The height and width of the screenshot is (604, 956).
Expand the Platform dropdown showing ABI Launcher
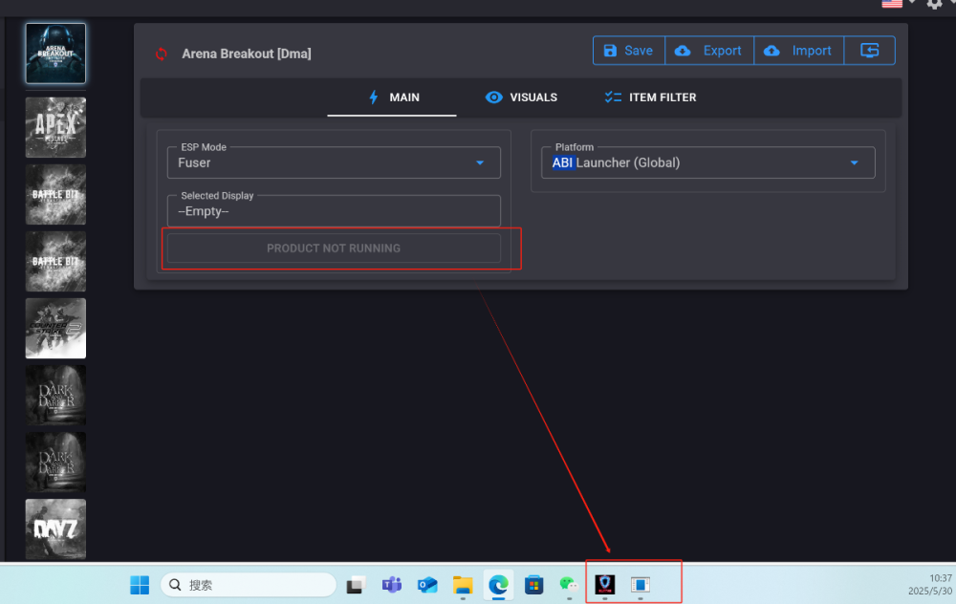tap(707, 162)
